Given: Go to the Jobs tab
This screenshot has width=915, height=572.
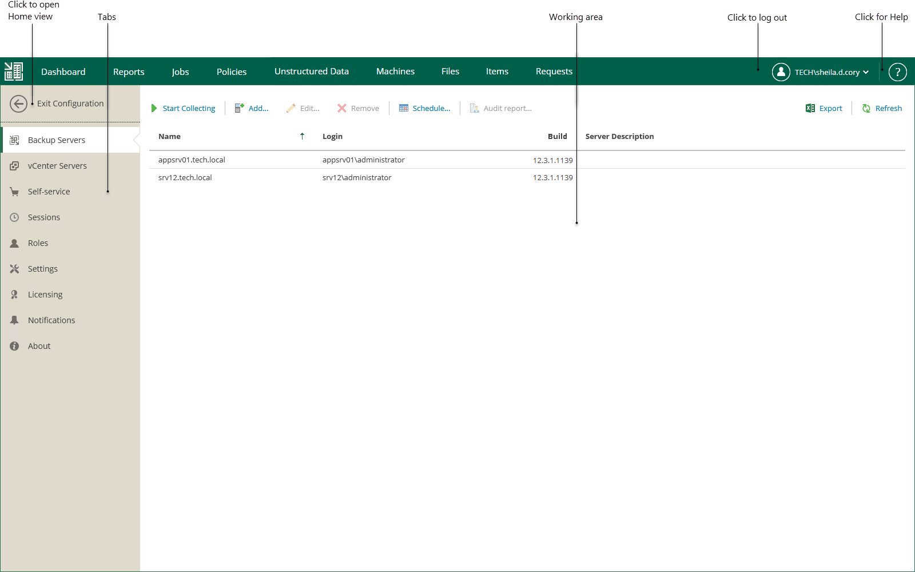Looking at the screenshot, I should (180, 71).
